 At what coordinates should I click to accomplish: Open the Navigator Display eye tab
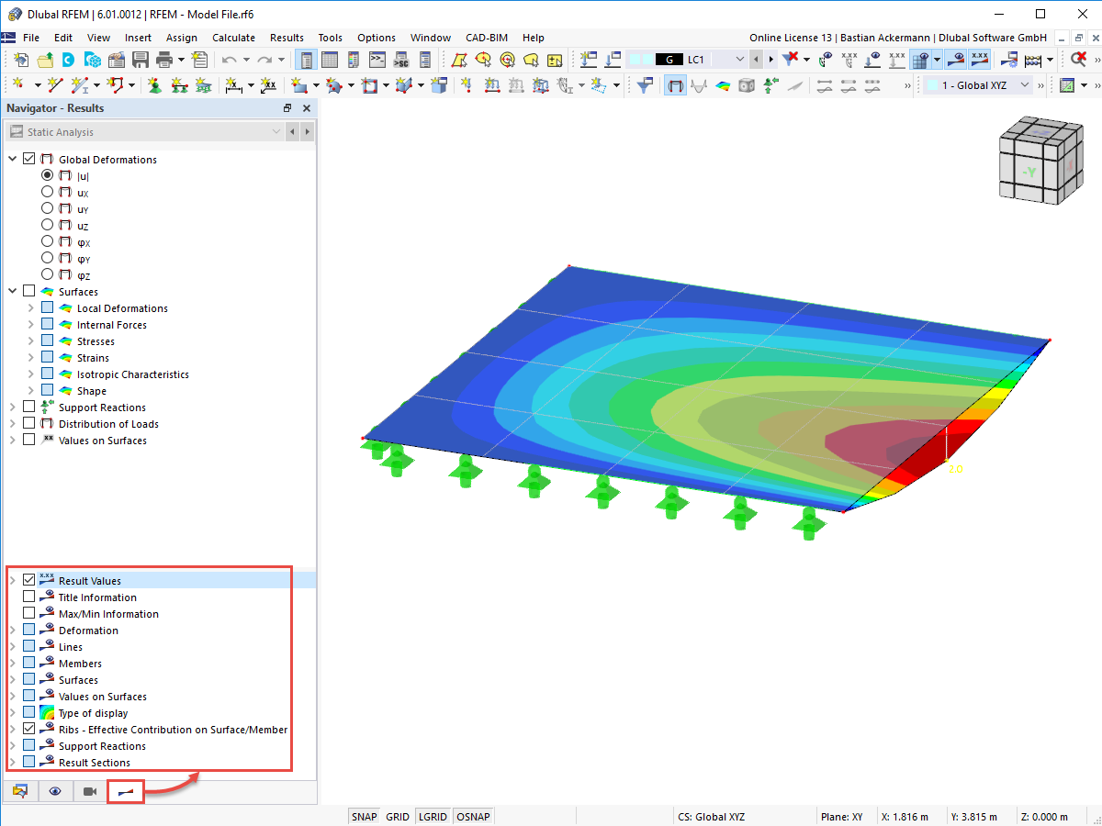(55, 791)
